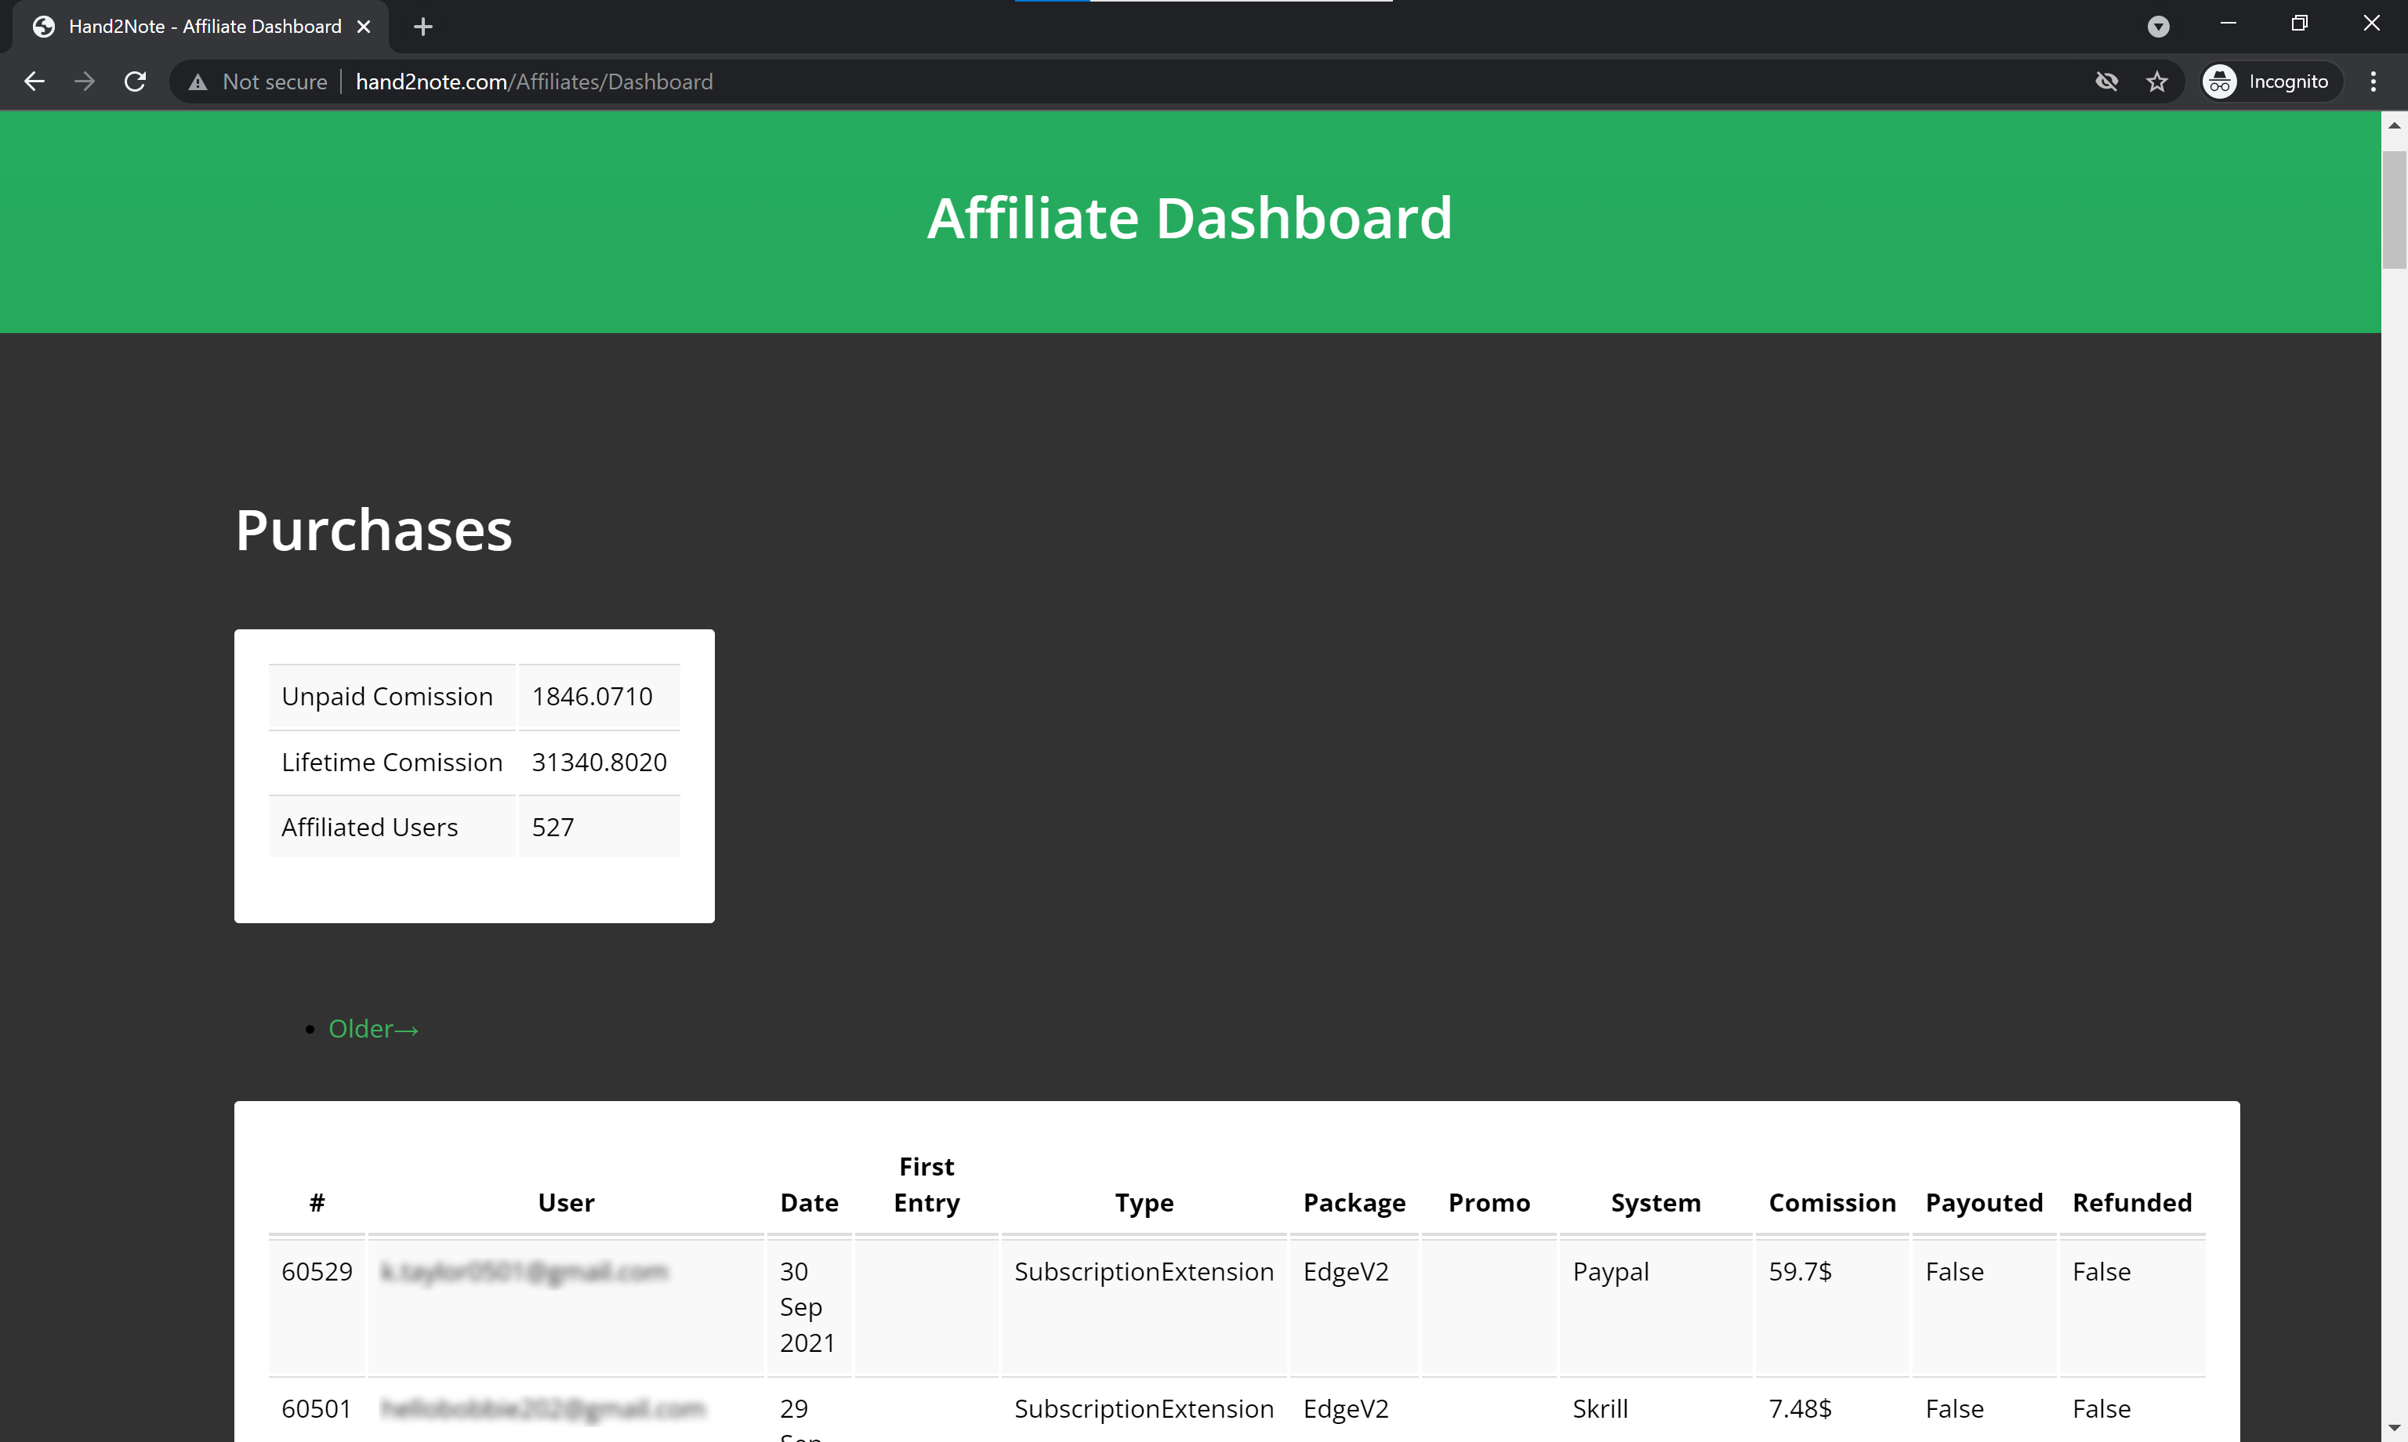Click the Affiliate Dashboard page title
Image resolution: width=2408 pixels, height=1442 pixels.
tap(1189, 218)
